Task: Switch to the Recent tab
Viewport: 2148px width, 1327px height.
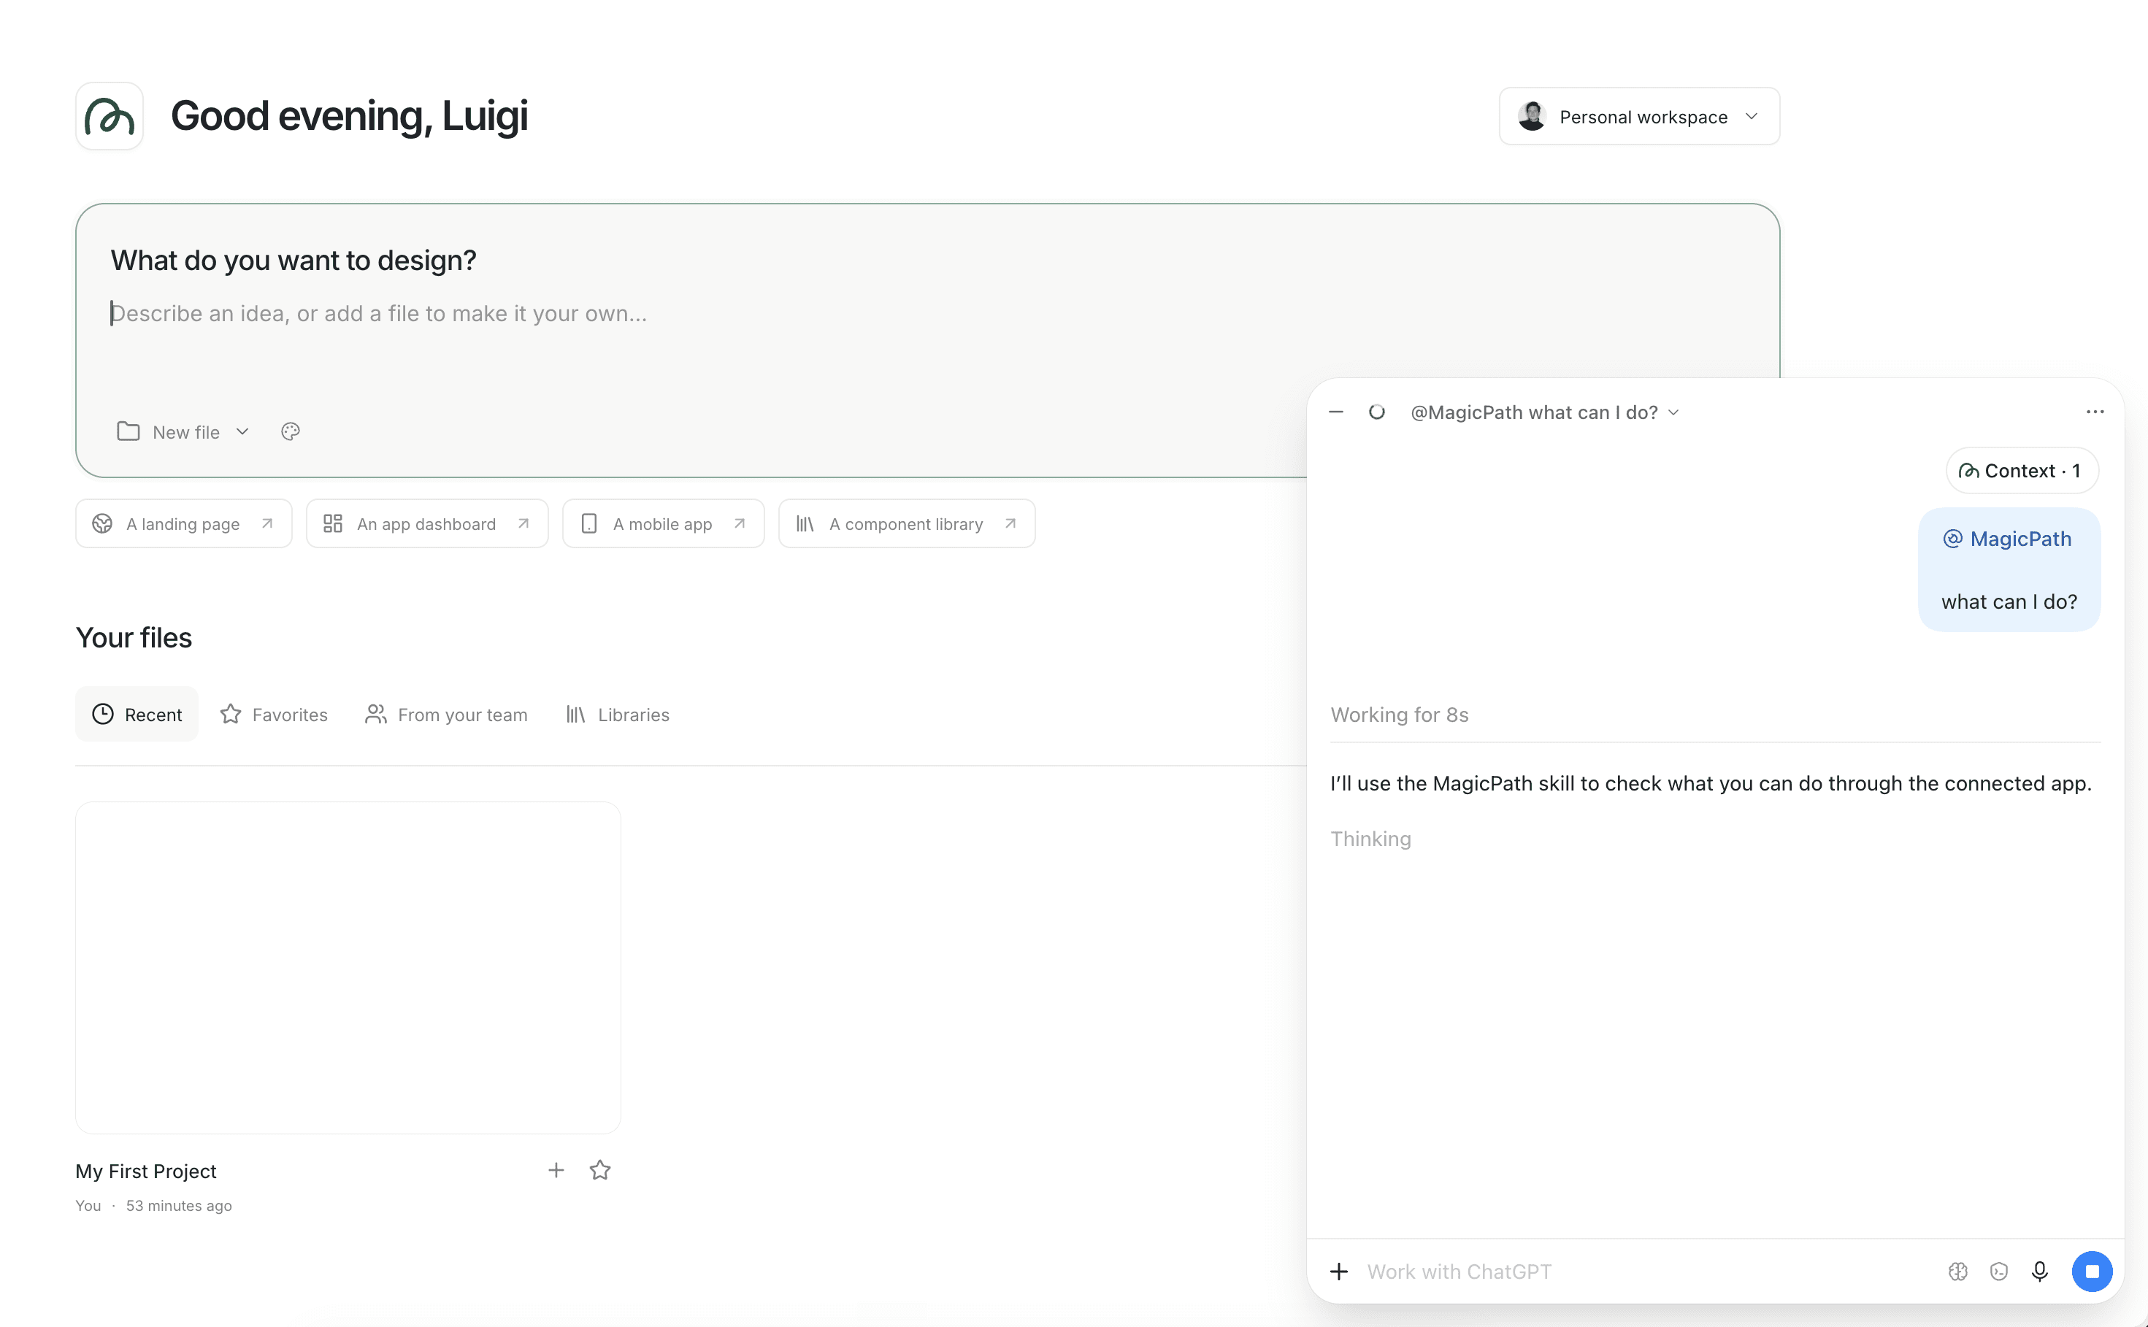Action: [x=137, y=715]
